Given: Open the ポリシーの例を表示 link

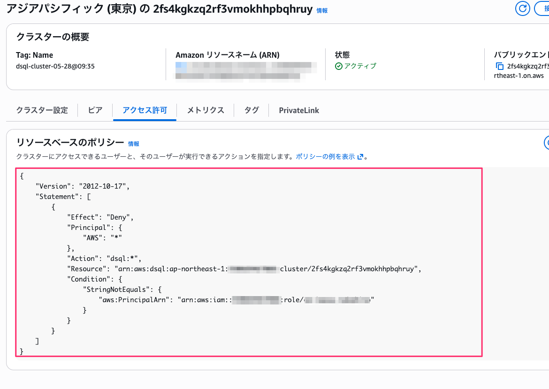Looking at the screenshot, I should [325, 157].
